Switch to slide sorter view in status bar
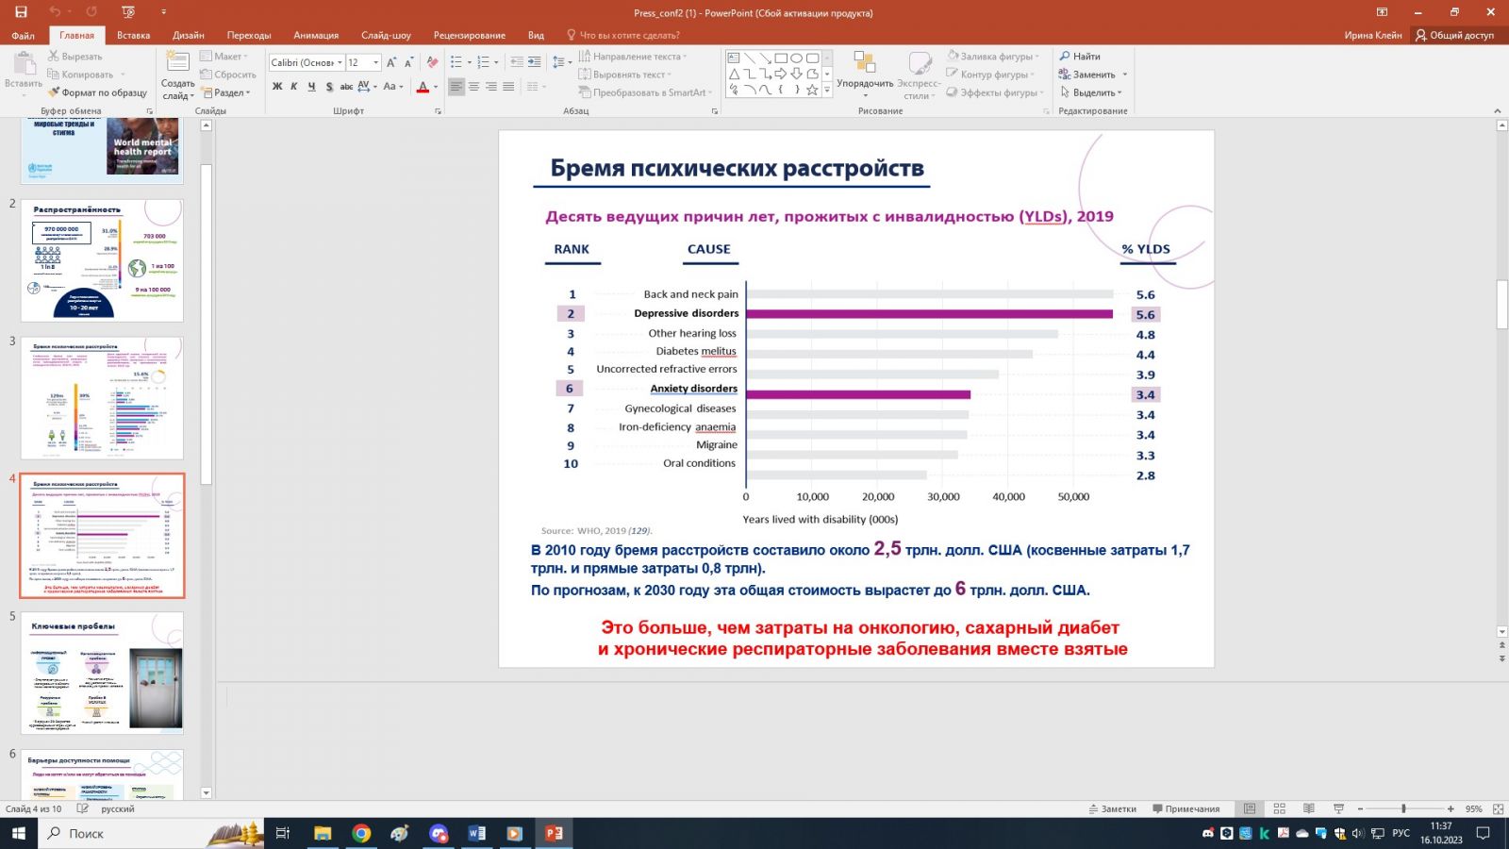This screenshot has width=1509, height=849. 1280,808
